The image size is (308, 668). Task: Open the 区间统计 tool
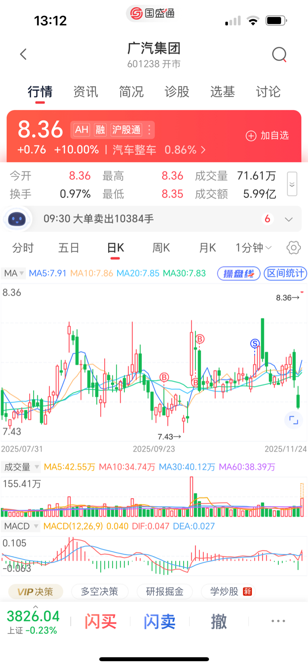point(285,274)
